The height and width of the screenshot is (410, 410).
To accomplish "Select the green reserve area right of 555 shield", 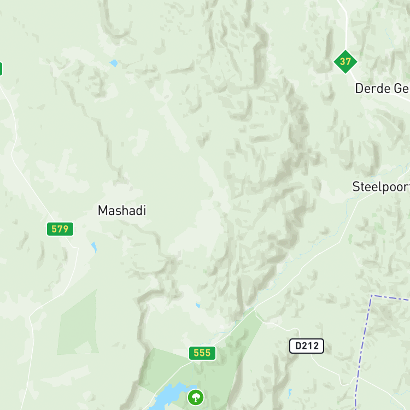I will click(235, 348).
